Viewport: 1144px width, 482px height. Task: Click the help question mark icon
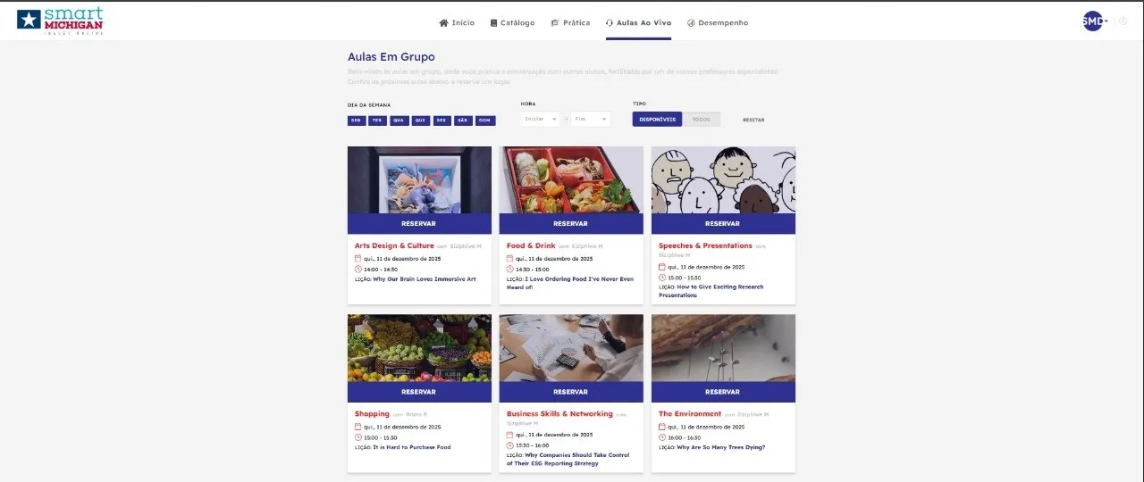point(1123,21)
